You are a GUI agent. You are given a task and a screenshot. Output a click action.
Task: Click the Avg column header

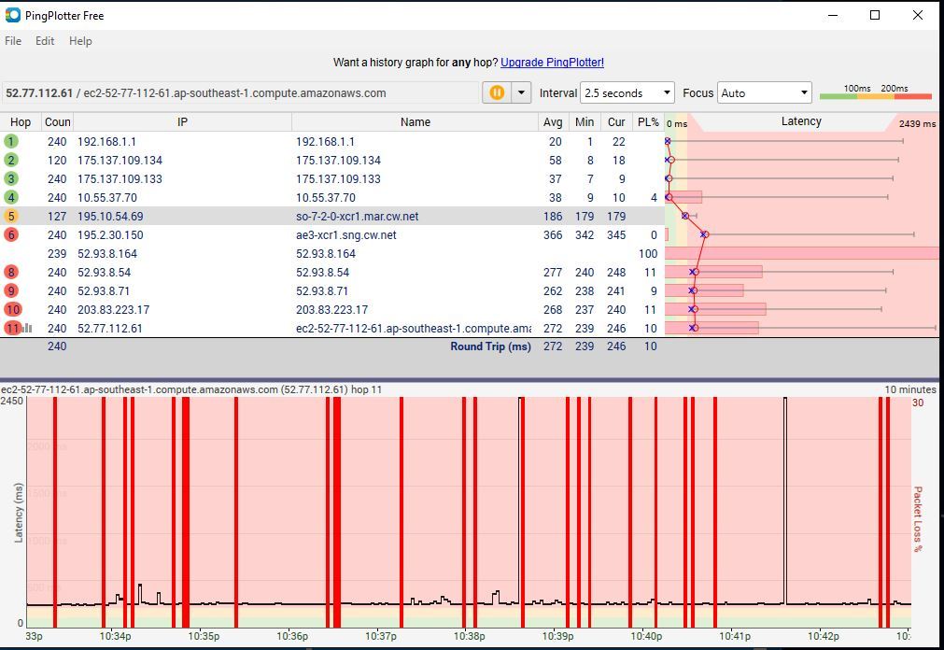[x=553, y=122]
